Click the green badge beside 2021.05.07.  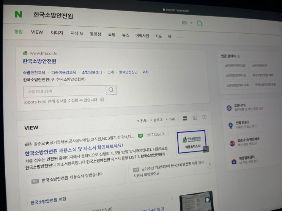point(140,136)
